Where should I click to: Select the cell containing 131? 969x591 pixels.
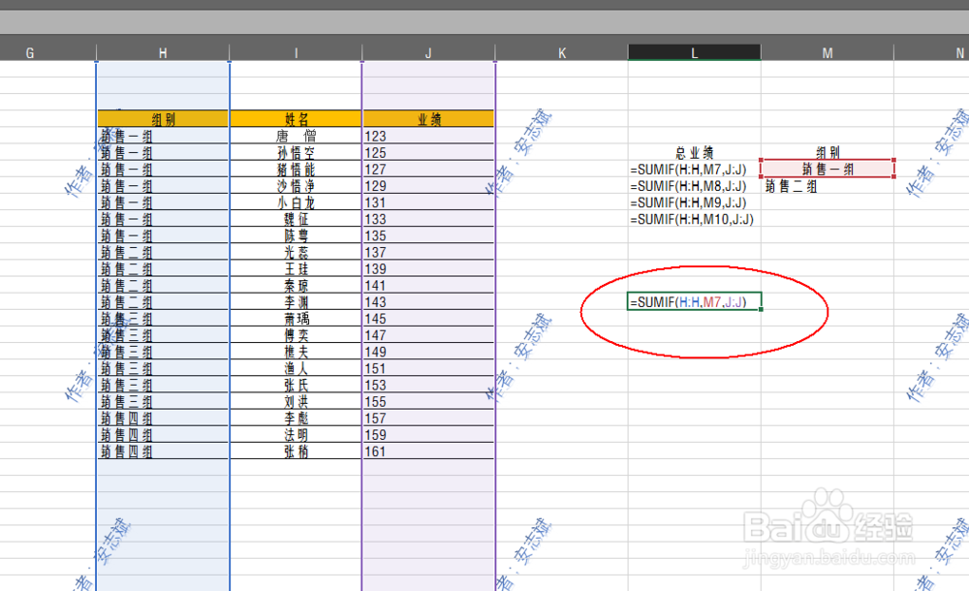pos(428,202)
